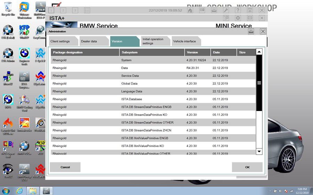Switch to the Client settings tab
The width and height of the screenshot is (313, 195).
click(x=63, y=41)
